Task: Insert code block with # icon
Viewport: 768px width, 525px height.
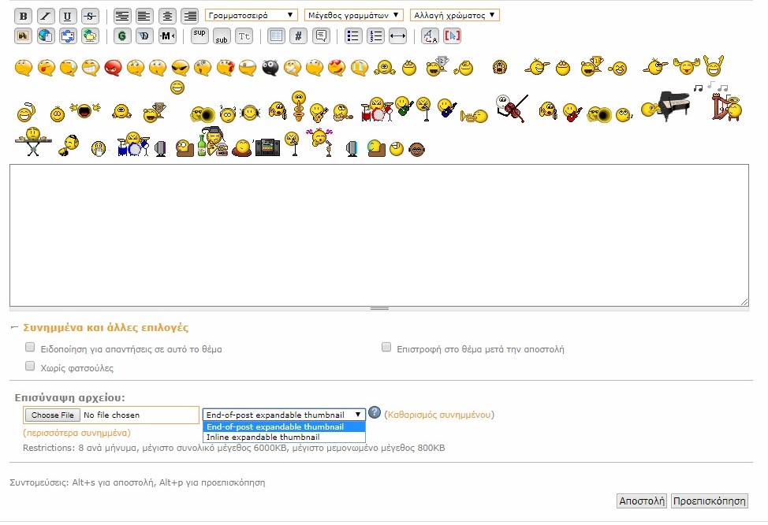Action: [x=298, y=35]
